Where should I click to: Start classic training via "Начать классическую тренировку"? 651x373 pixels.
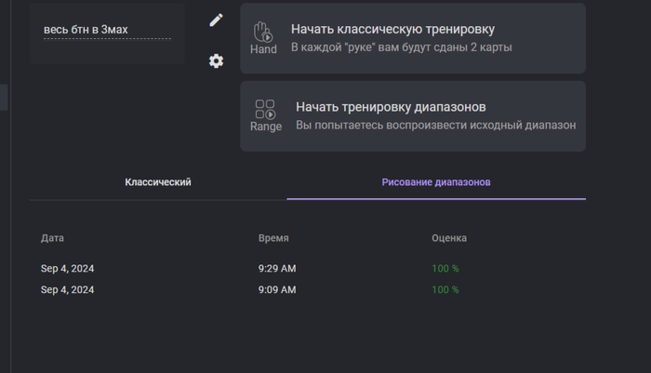[392, 29]
